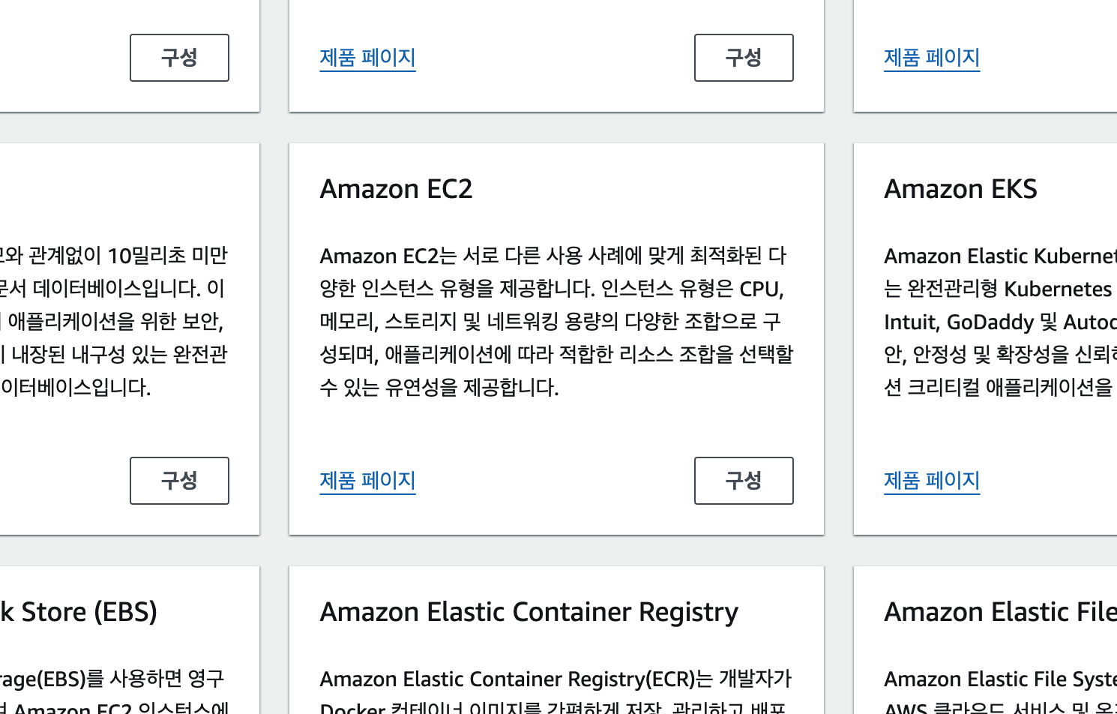Open the 제품 페이지 link in the top-middle card
The image size is (1117, 714).
pyautogui.click(x=367, y=58)
